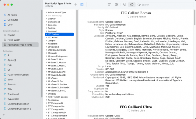Select Juniper in the font list

52,41
